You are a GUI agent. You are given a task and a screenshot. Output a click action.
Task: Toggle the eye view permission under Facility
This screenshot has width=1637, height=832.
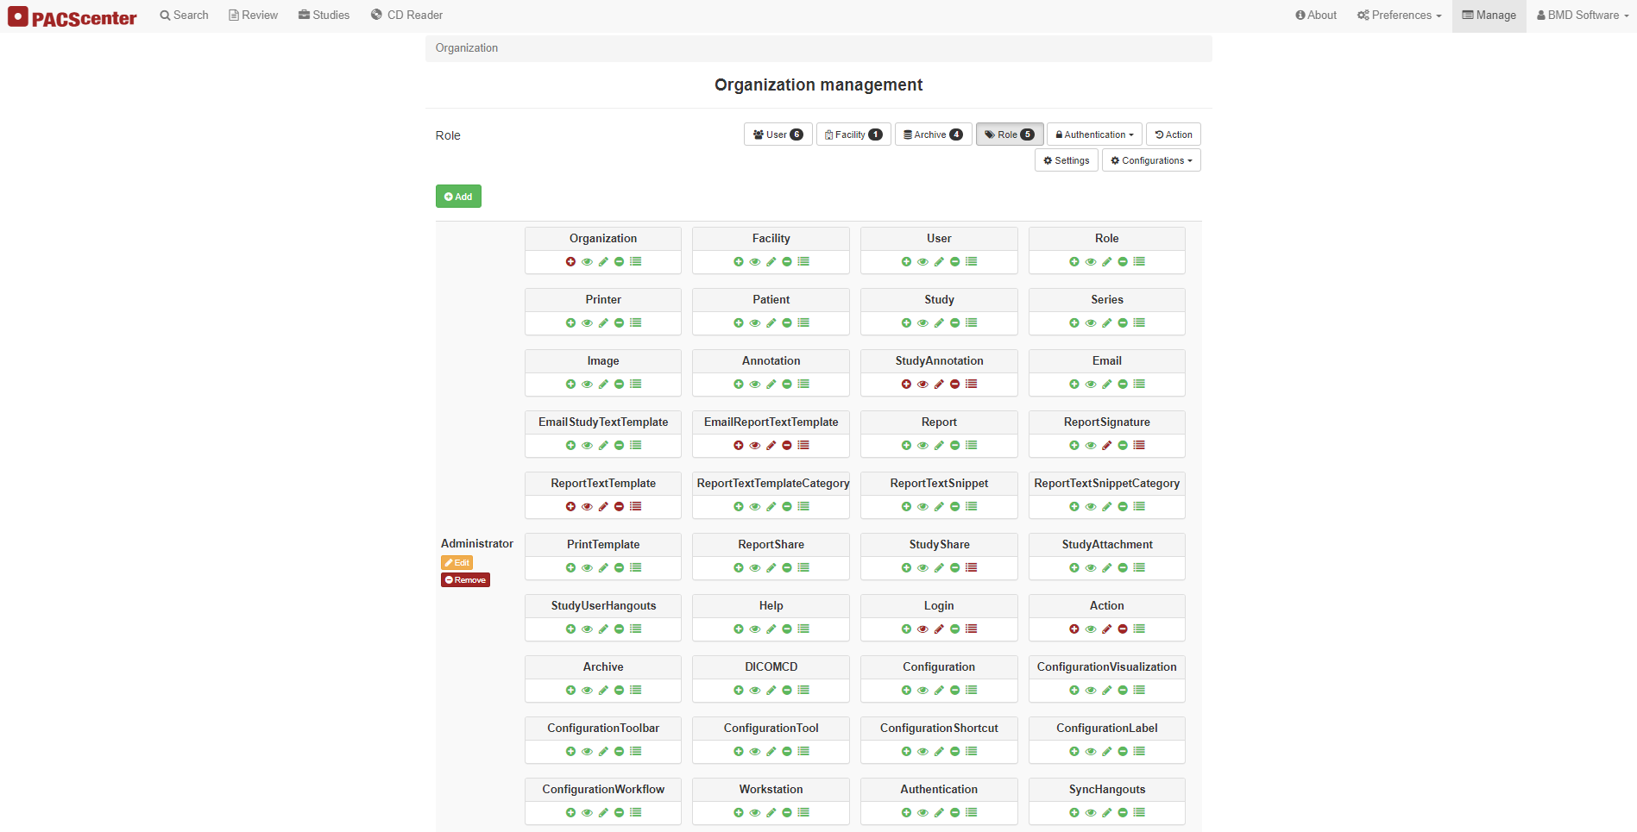pyautogui.click(x=755, y=262)
